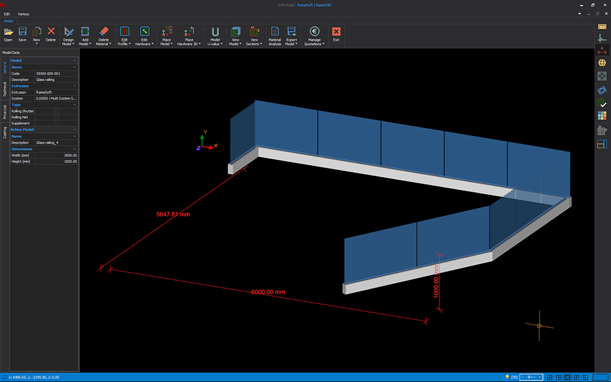The height and width of the screenshot is (382, 611).
Task: Open the Manage Quotations dropdown arrow
Action: [x=323, y=44]
